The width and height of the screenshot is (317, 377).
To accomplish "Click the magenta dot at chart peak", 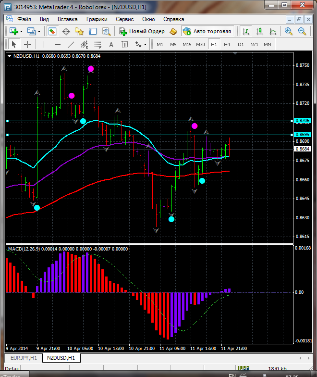I will click(x=91, y=69).
